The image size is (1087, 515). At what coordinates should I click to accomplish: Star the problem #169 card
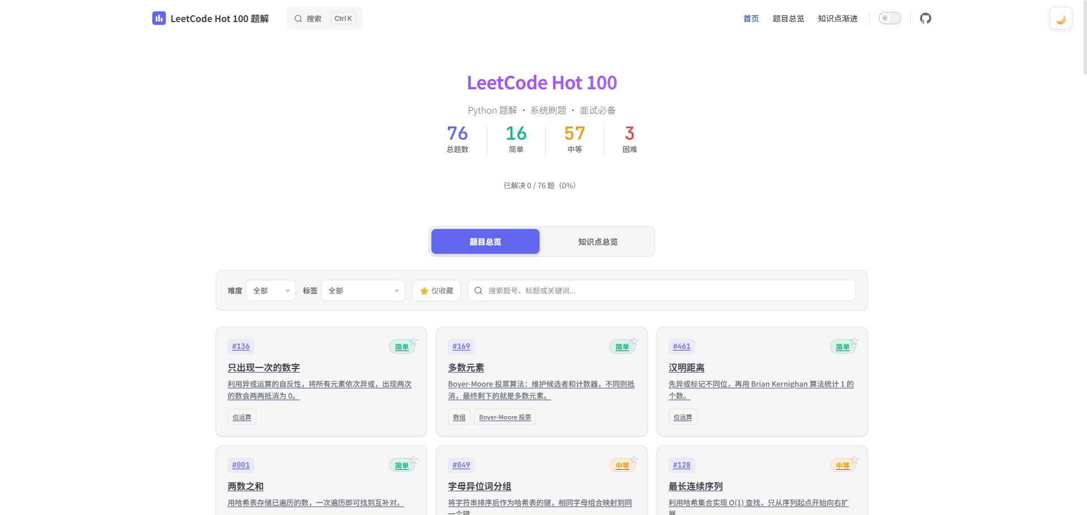tap(634, 341)
